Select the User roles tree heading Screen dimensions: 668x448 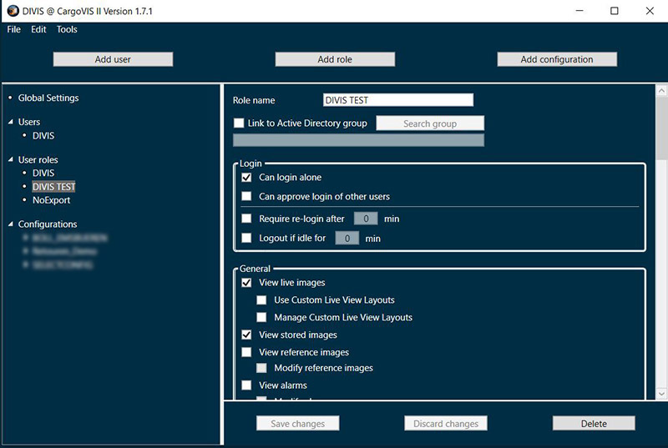point(38,160)
